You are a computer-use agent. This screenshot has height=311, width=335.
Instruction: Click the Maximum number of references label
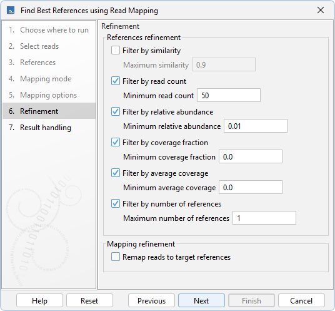(176, 218)
